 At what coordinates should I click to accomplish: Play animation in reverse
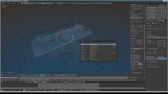coord(61,90)
